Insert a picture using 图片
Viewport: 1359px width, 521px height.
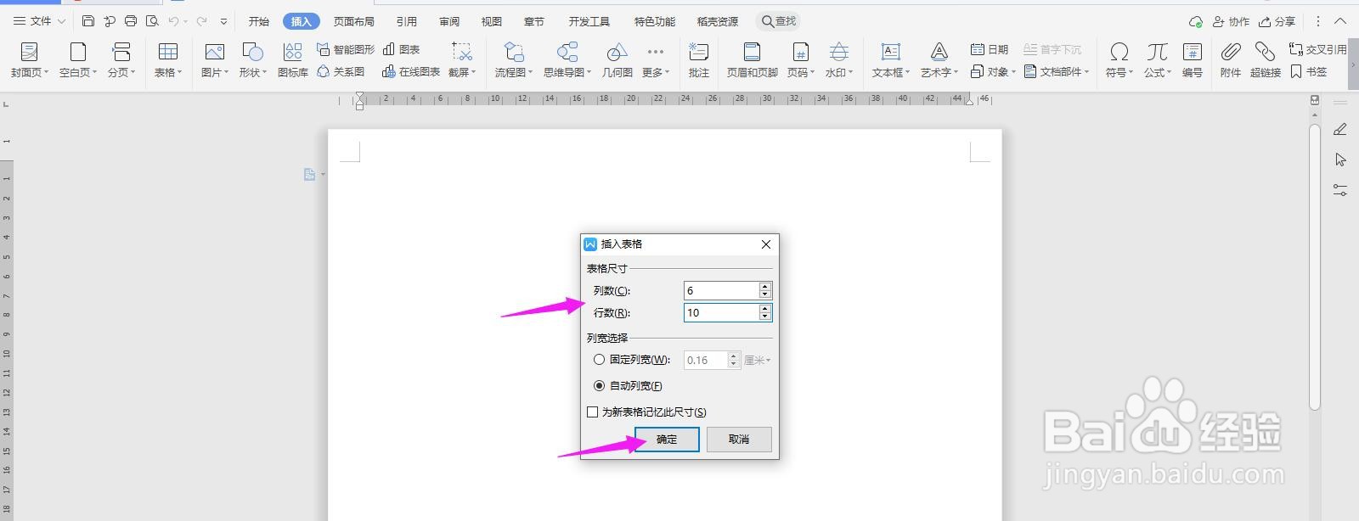click(x=215, y=60)
